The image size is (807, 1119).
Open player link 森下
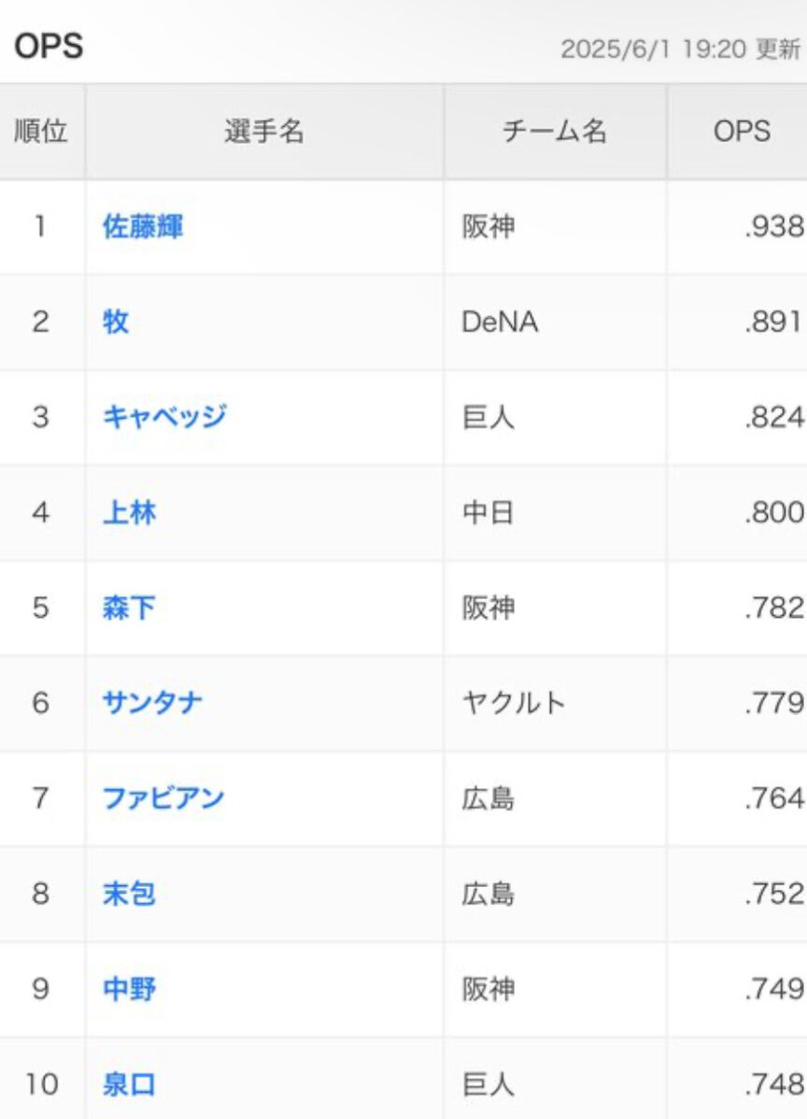click(x=129, y=608)
